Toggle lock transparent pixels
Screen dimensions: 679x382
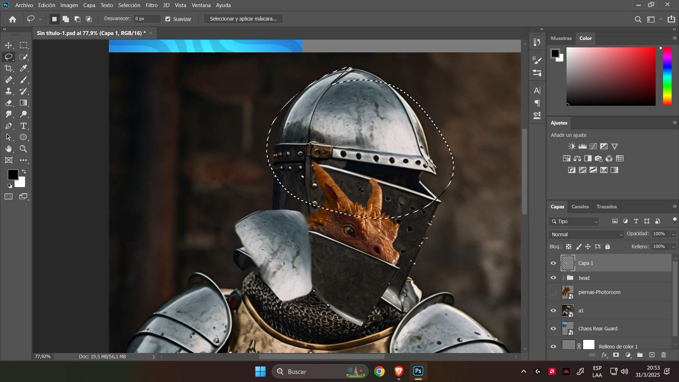tap(569, 247)
